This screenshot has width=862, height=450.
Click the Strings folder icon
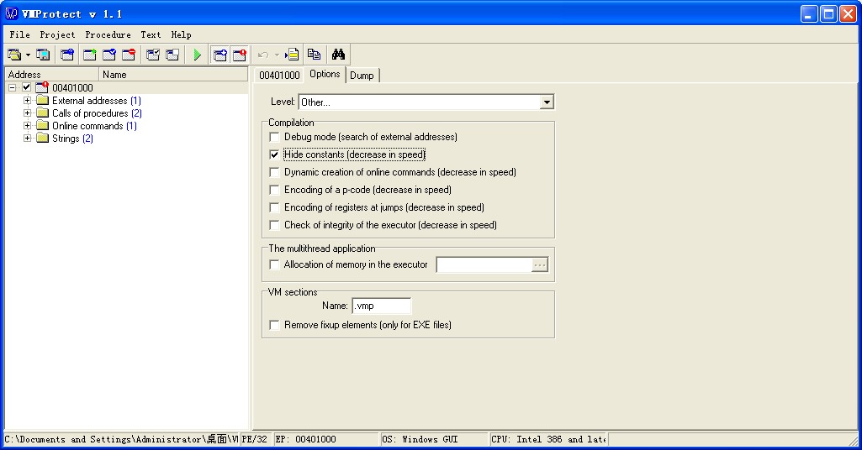click(x=42, y=138)
